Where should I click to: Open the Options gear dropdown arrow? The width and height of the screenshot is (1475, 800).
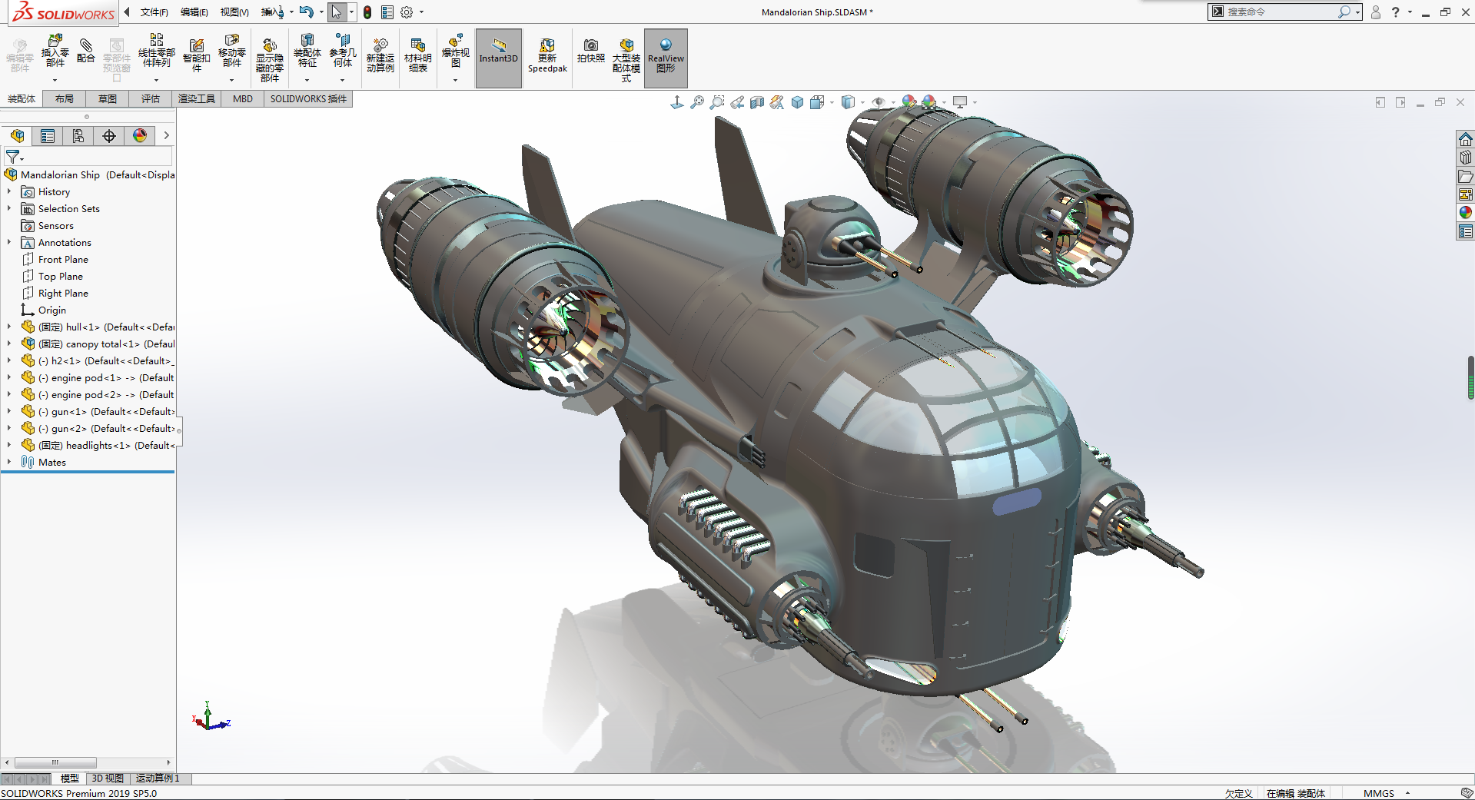pyautogui.click(x=421, y=12)
